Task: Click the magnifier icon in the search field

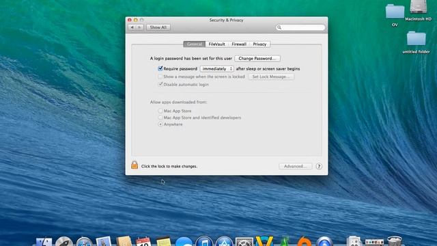Action: point(279,27)
